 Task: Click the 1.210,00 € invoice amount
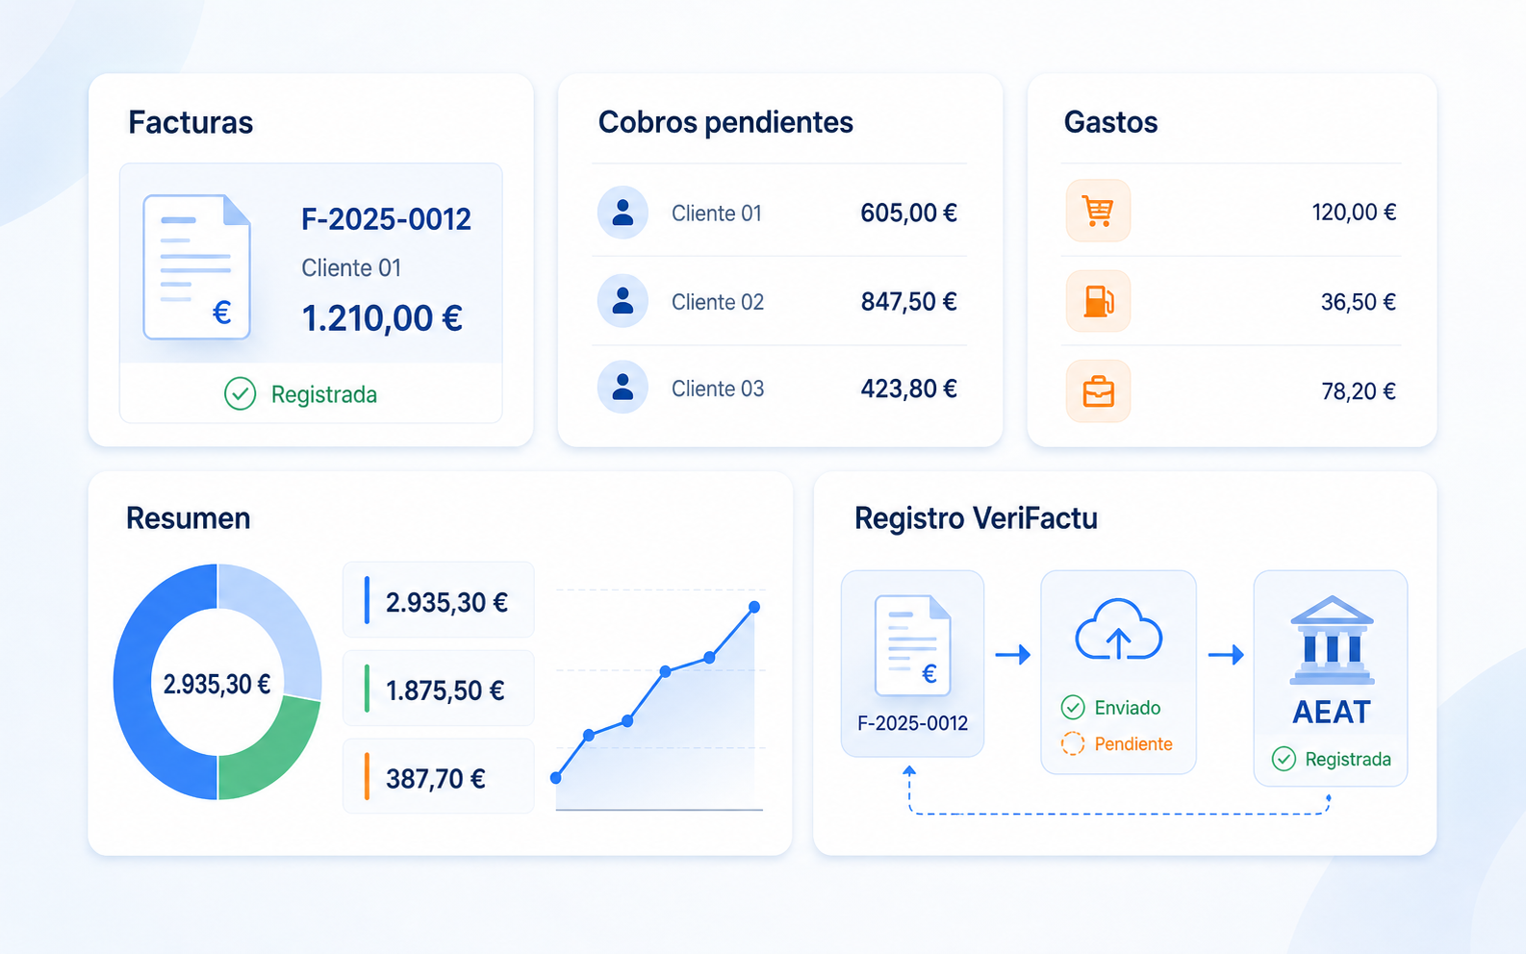click(382, 318)
